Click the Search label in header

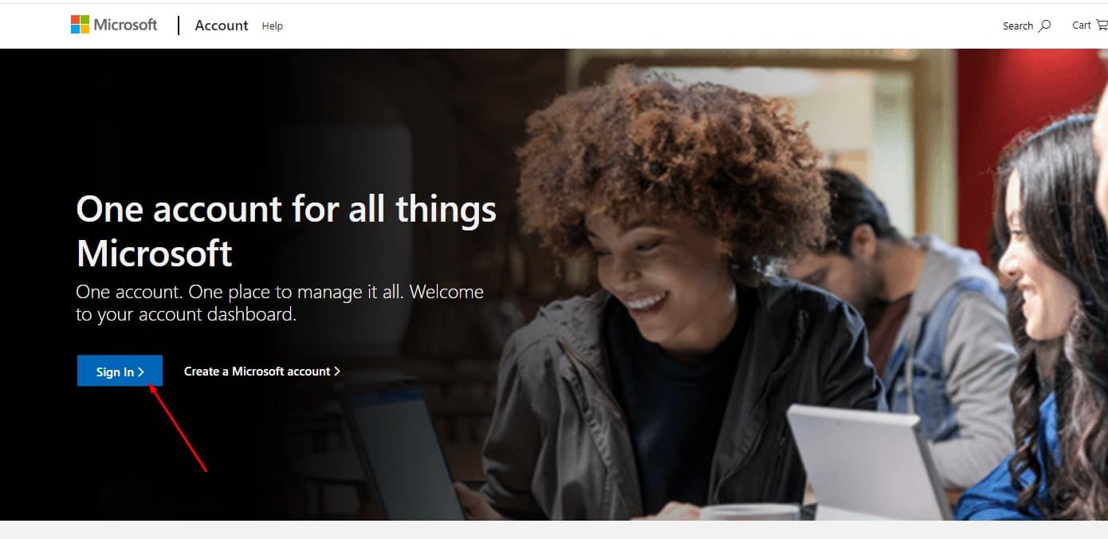(x=1018, y=26)
